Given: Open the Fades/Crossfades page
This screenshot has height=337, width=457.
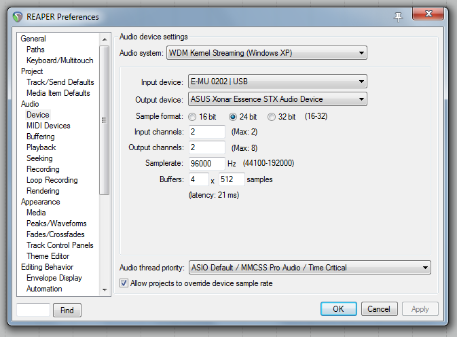Looking at the screenshot, I should click(x=56, y=234).
